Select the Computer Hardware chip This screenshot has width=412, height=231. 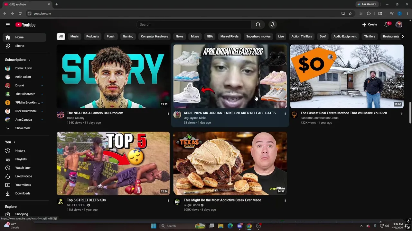pyautogui.click(x=154, y=37)
